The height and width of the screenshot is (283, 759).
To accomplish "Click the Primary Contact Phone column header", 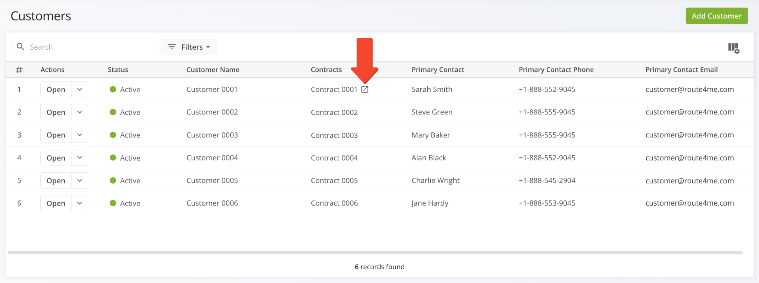I will [x=556, y=70].
